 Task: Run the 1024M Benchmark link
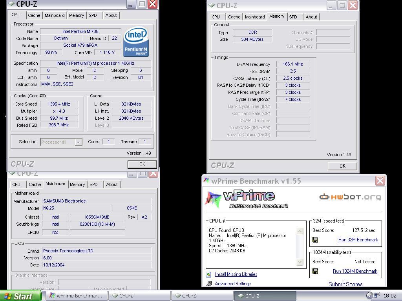[355, 271]
